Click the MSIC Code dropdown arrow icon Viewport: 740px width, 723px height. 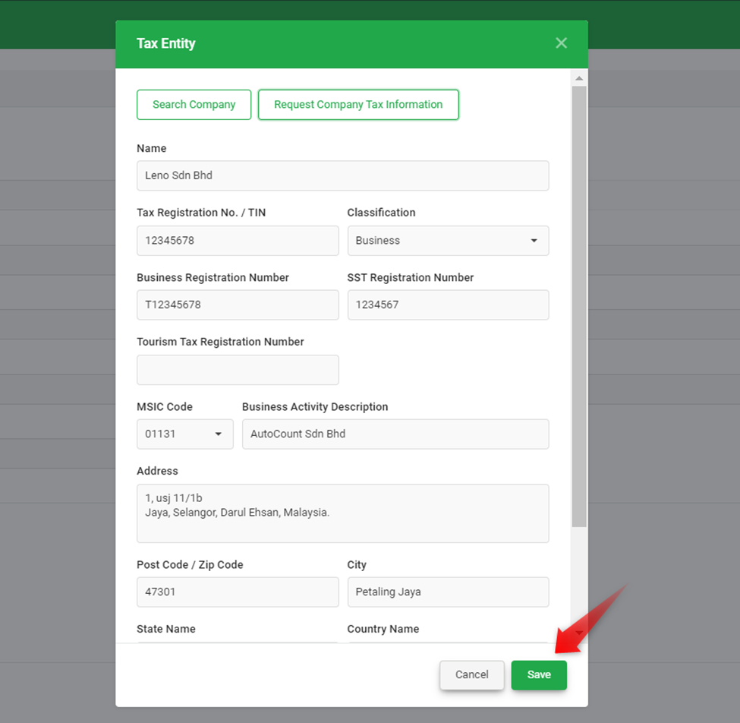point(219,434)
